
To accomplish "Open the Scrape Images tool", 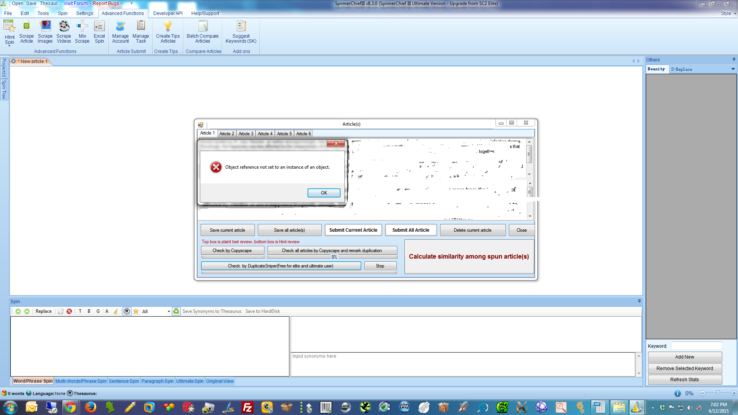I will click(45, 32).
